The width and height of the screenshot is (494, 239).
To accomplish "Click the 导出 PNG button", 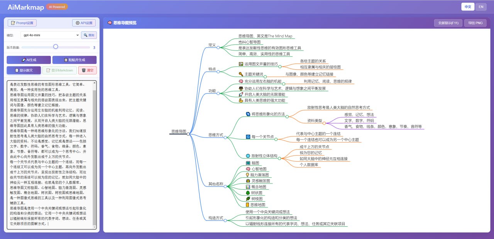I will (475, 23).
